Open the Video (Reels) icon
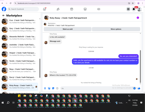Image resolution: width=145 pixels, height=112 pixels. [x=72, y=9]
